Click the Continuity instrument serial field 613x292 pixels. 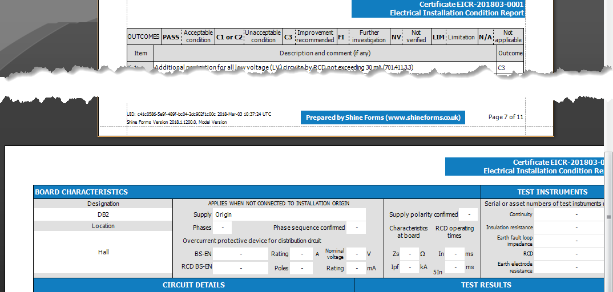pyautogui.click(x=568, y=214)
